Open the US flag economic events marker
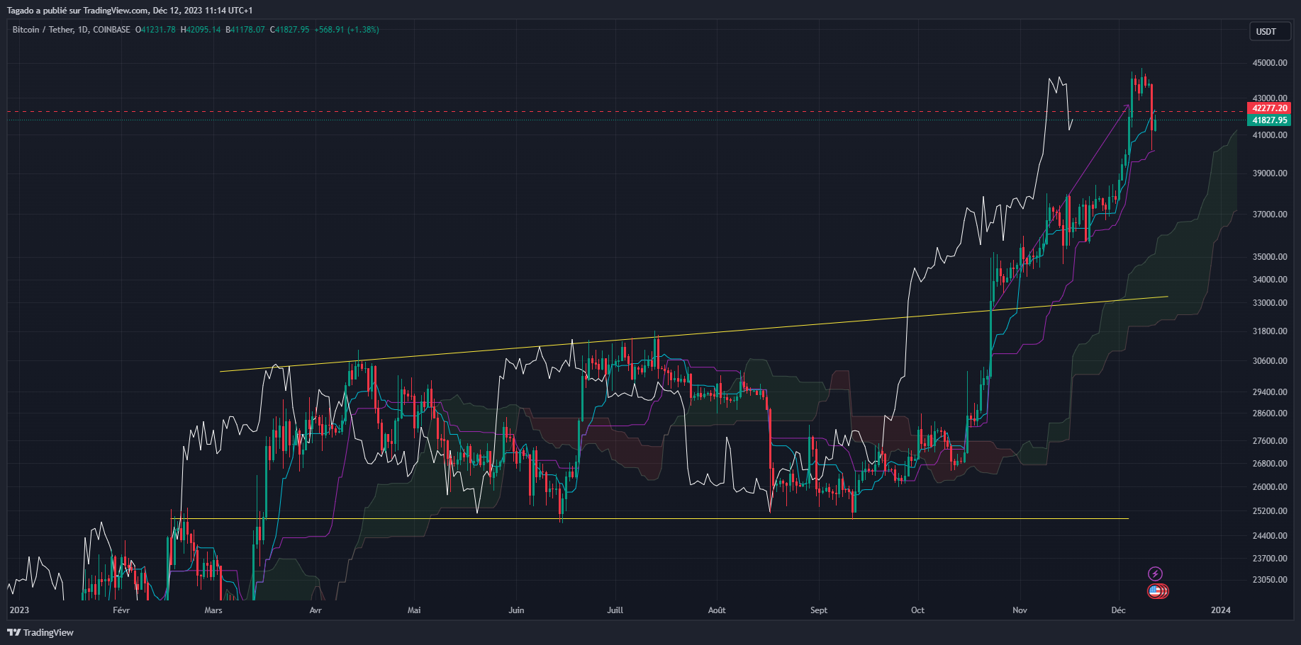The width and height of the screenshot is (1301, 645). click(1156, 591)
